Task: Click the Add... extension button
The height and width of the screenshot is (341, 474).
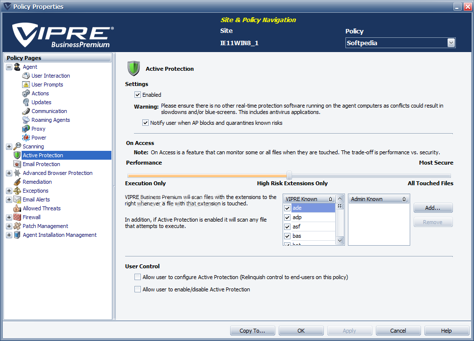Action: click(433, 208)
